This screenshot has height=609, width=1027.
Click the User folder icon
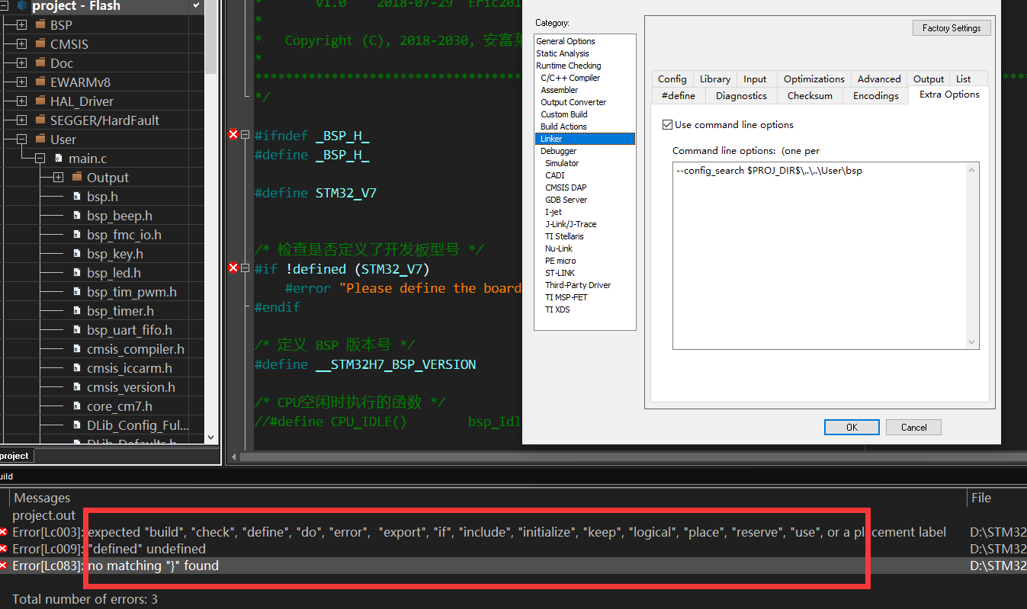point(40,139)
